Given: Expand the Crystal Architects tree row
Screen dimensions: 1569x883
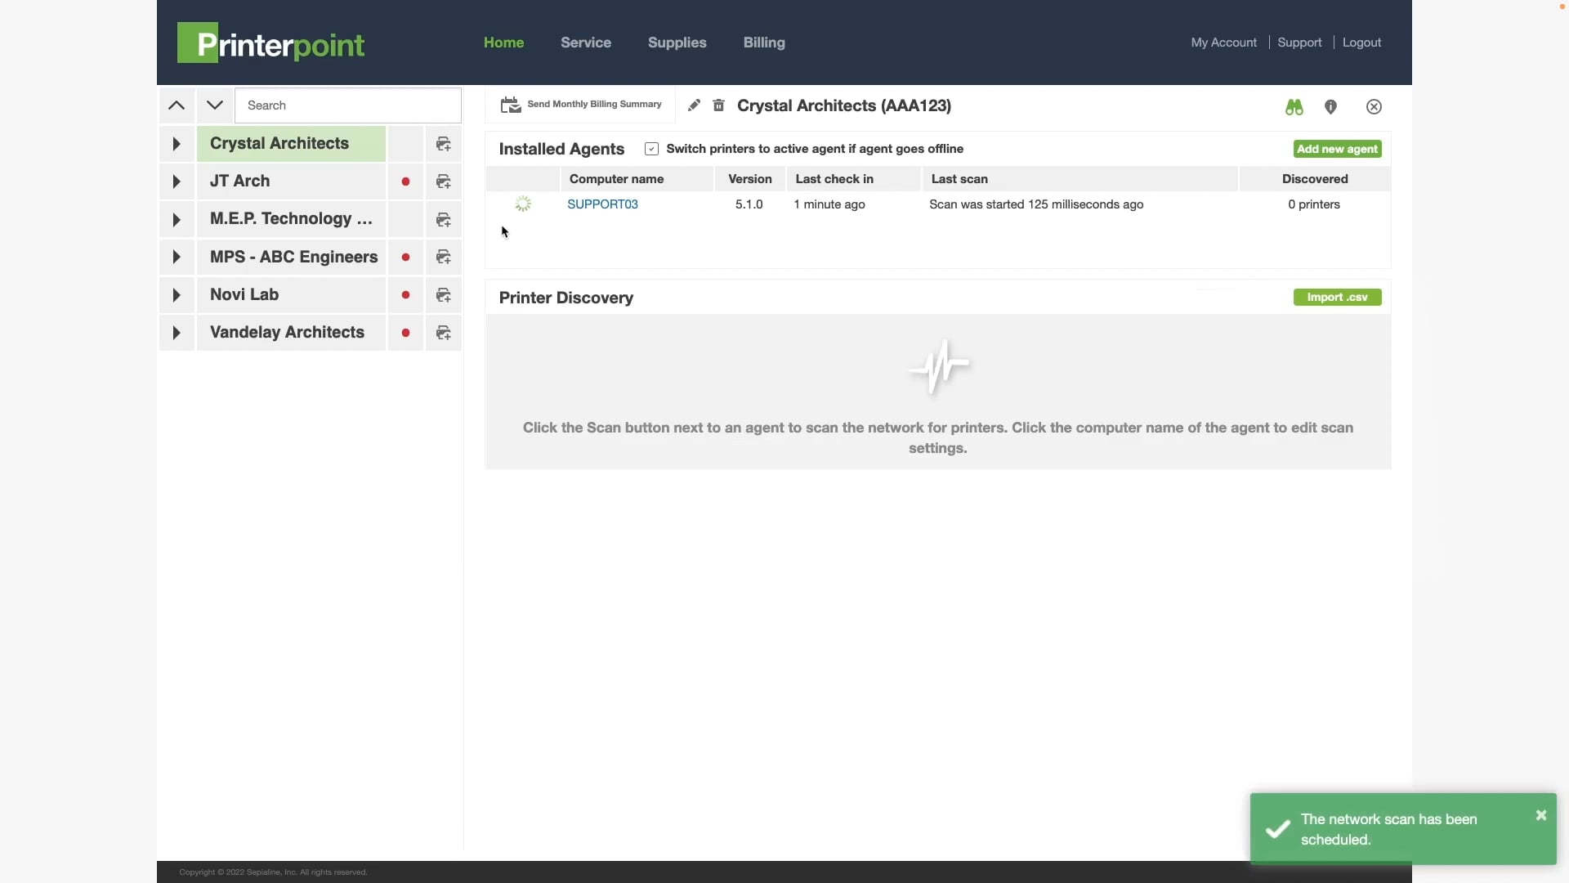Looking at the screenshot, I should click(x=177, y=144).
